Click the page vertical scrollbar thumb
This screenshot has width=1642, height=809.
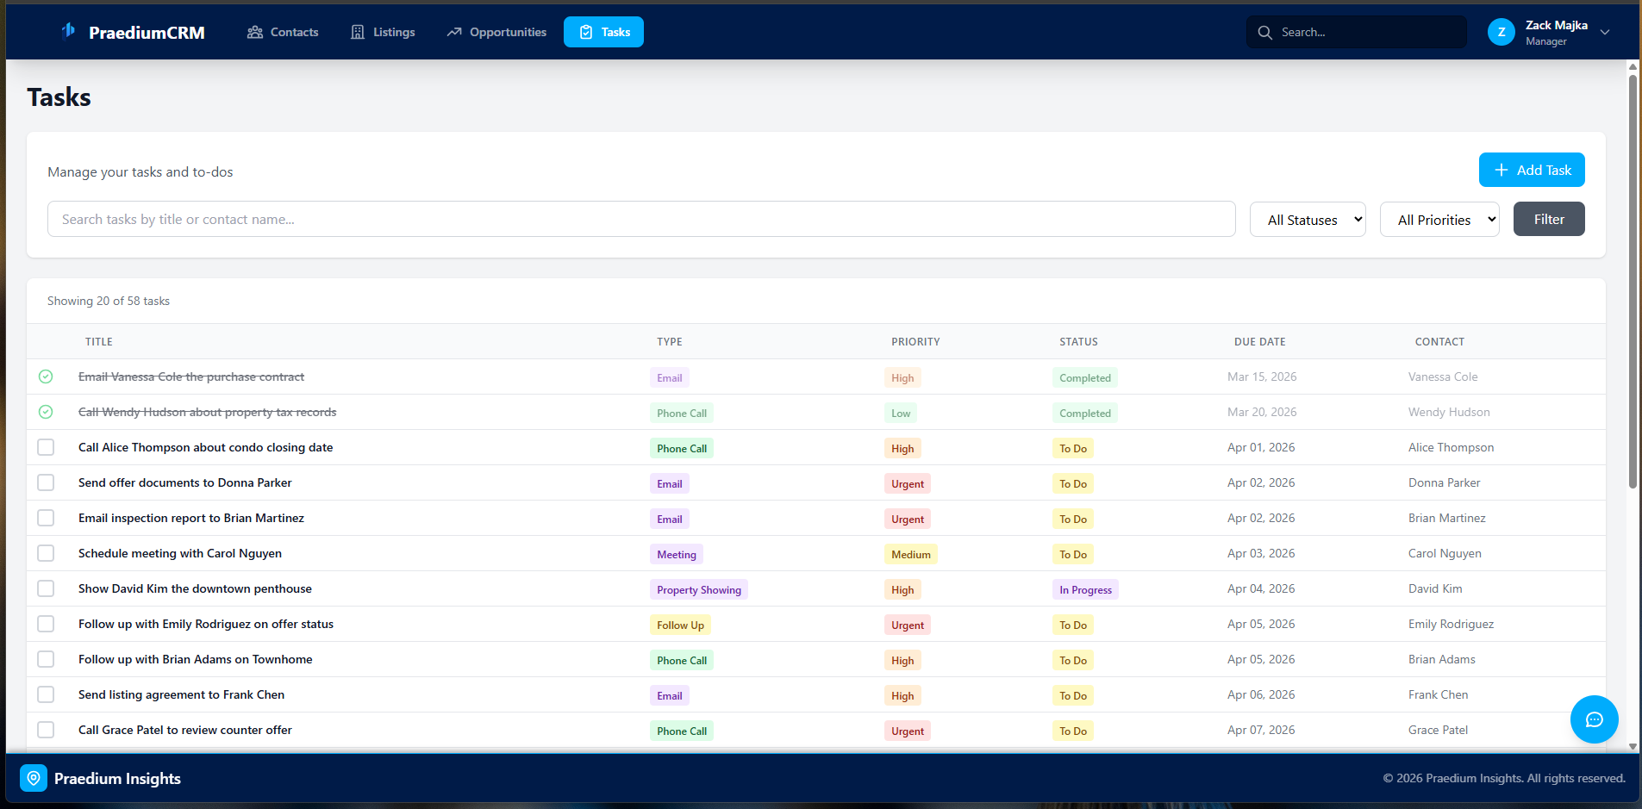(x=1633, y=282)
